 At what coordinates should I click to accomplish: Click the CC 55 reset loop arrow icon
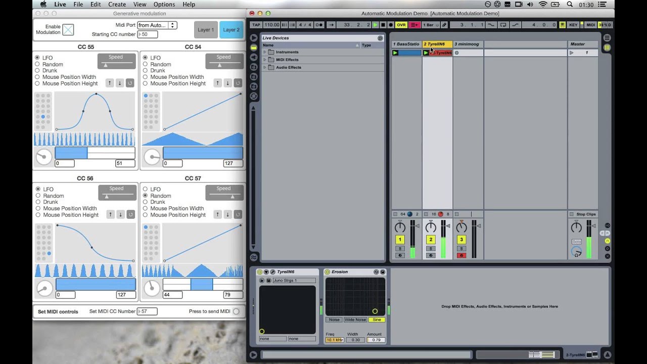point(130,83)
